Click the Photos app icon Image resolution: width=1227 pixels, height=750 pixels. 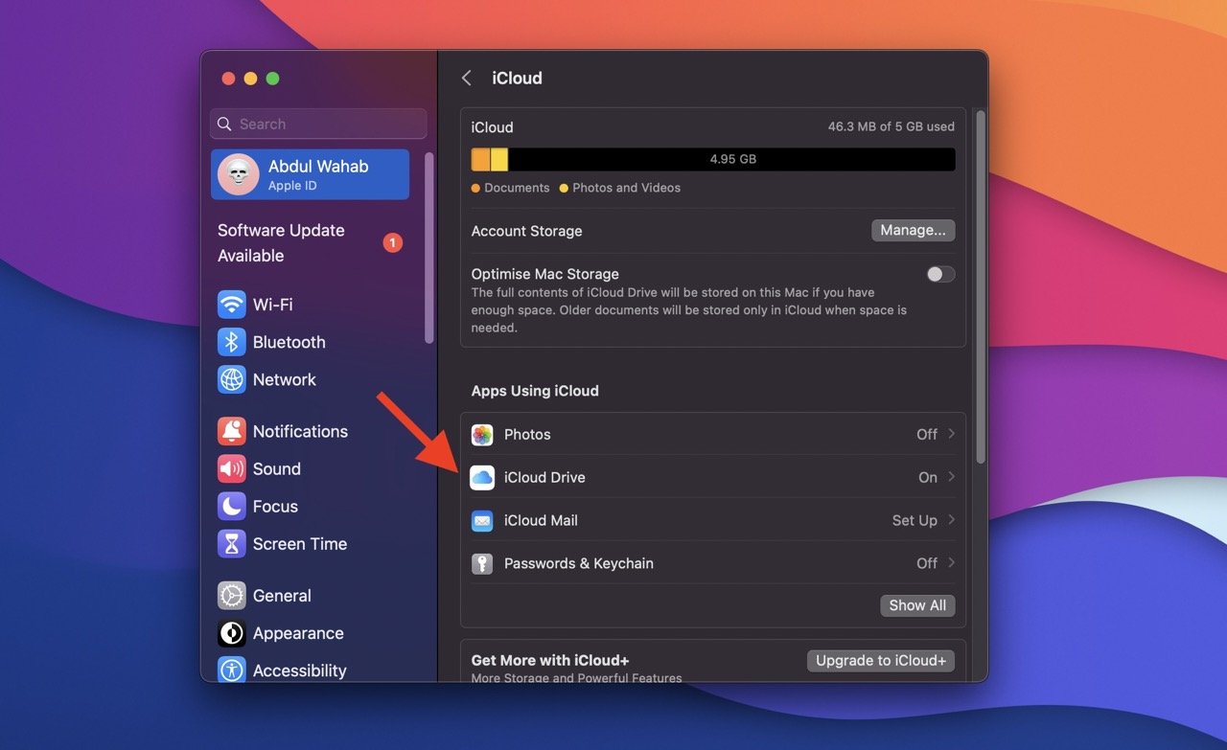pyautogui.click(x=482, y=435)
